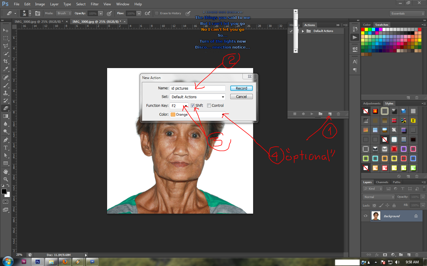Select the Lasso tool in the toolbox
The image size is (427, 266).
6,46
